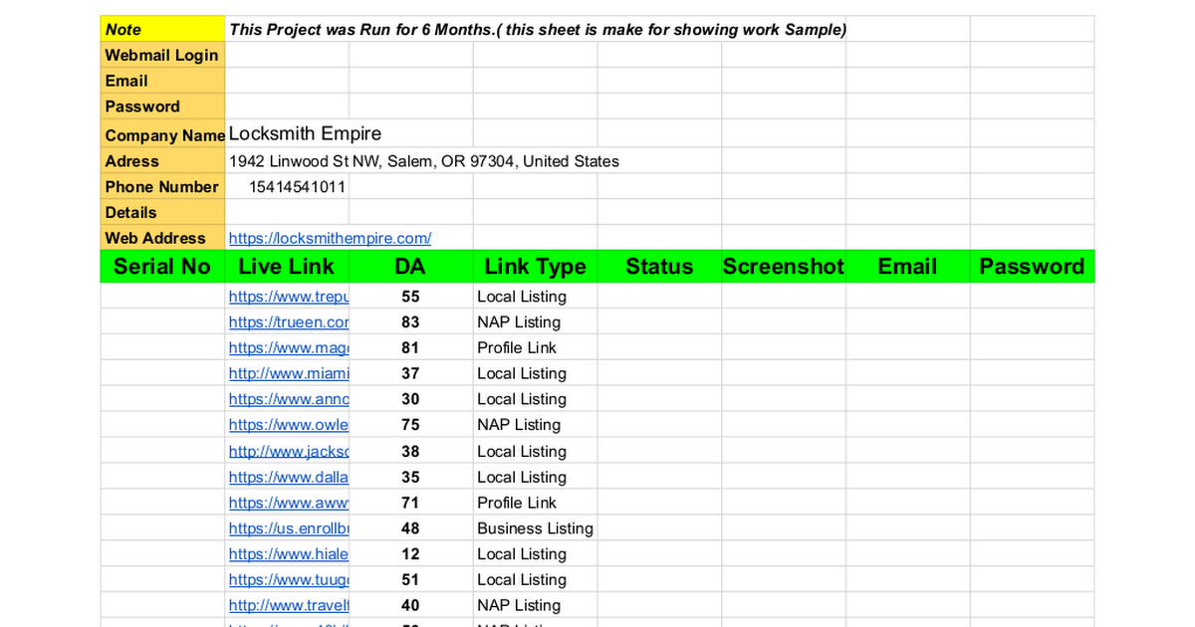Select the DA value 81
This screenshot has height=627, width=1195.
tap(410, 348)
